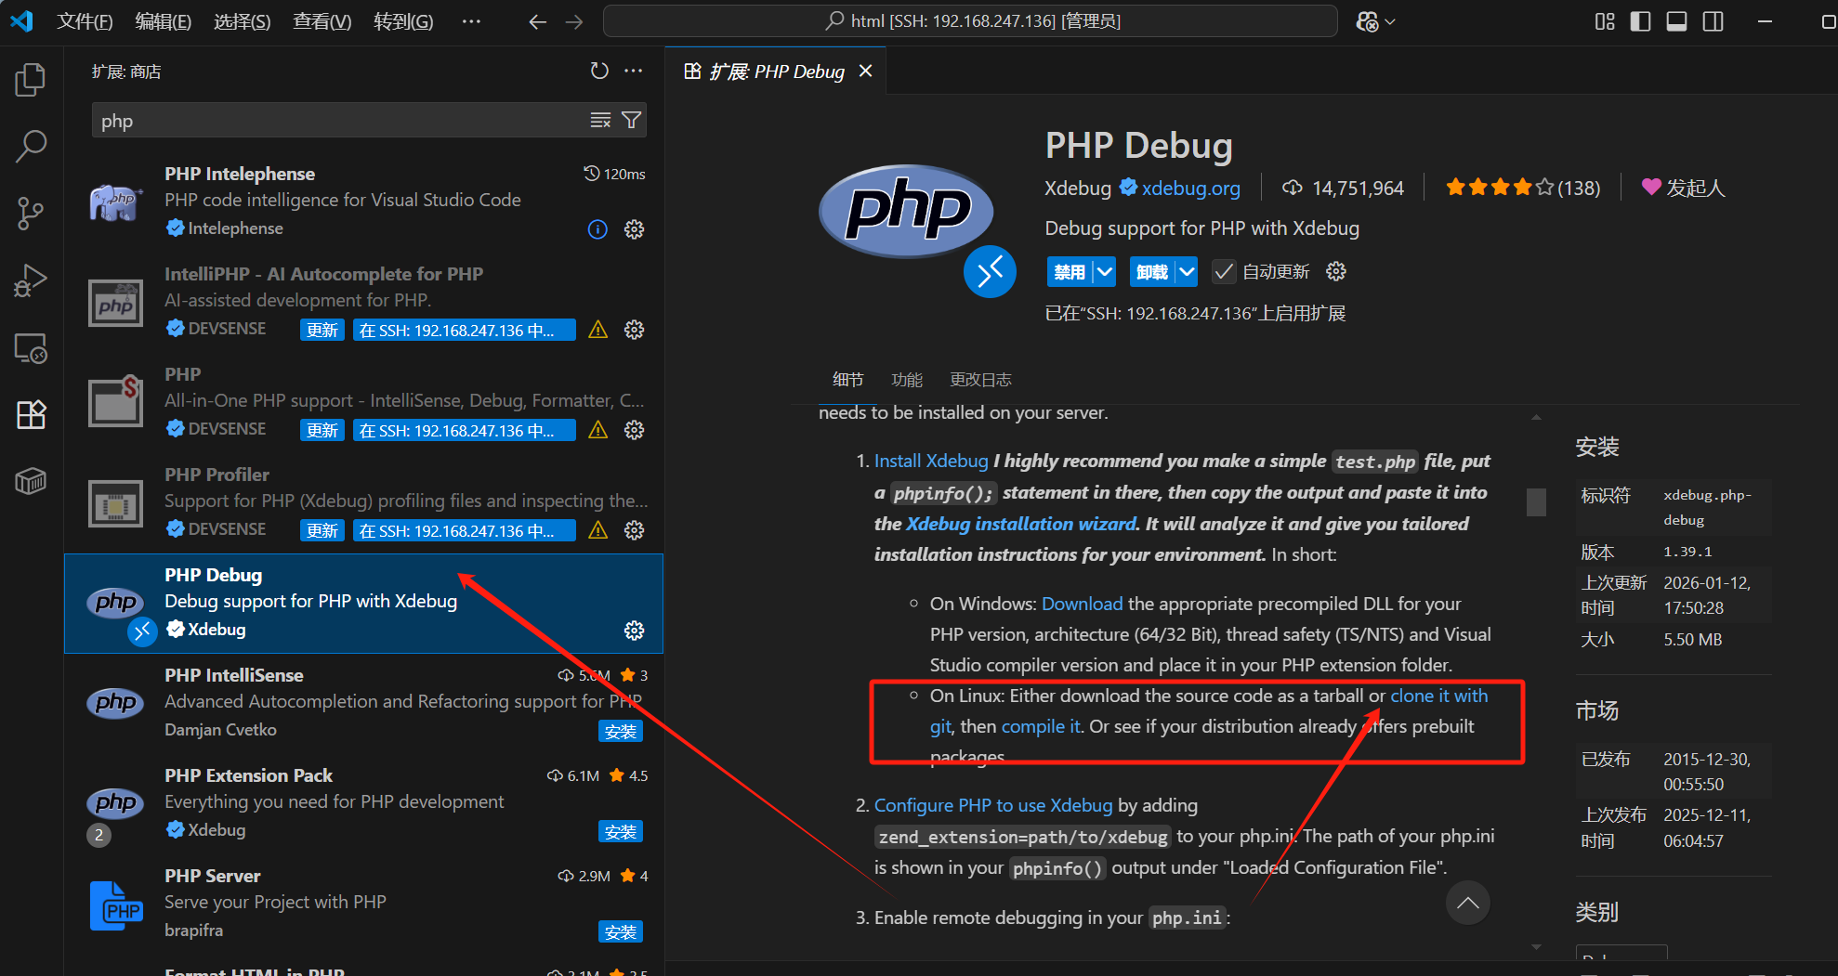Click info icon on PHP Intelephense row

[597, 229]
